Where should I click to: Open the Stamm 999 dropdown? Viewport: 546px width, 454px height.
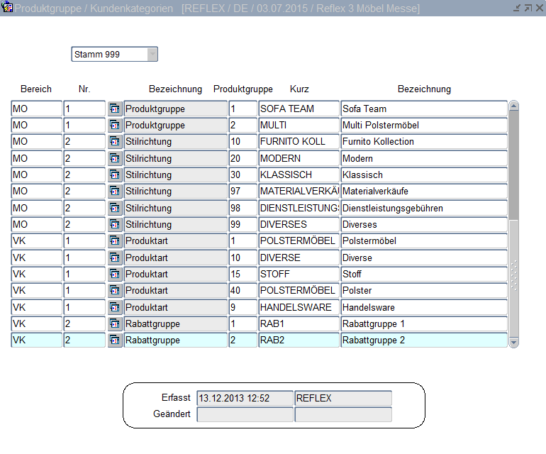click(x=152, y=55)
